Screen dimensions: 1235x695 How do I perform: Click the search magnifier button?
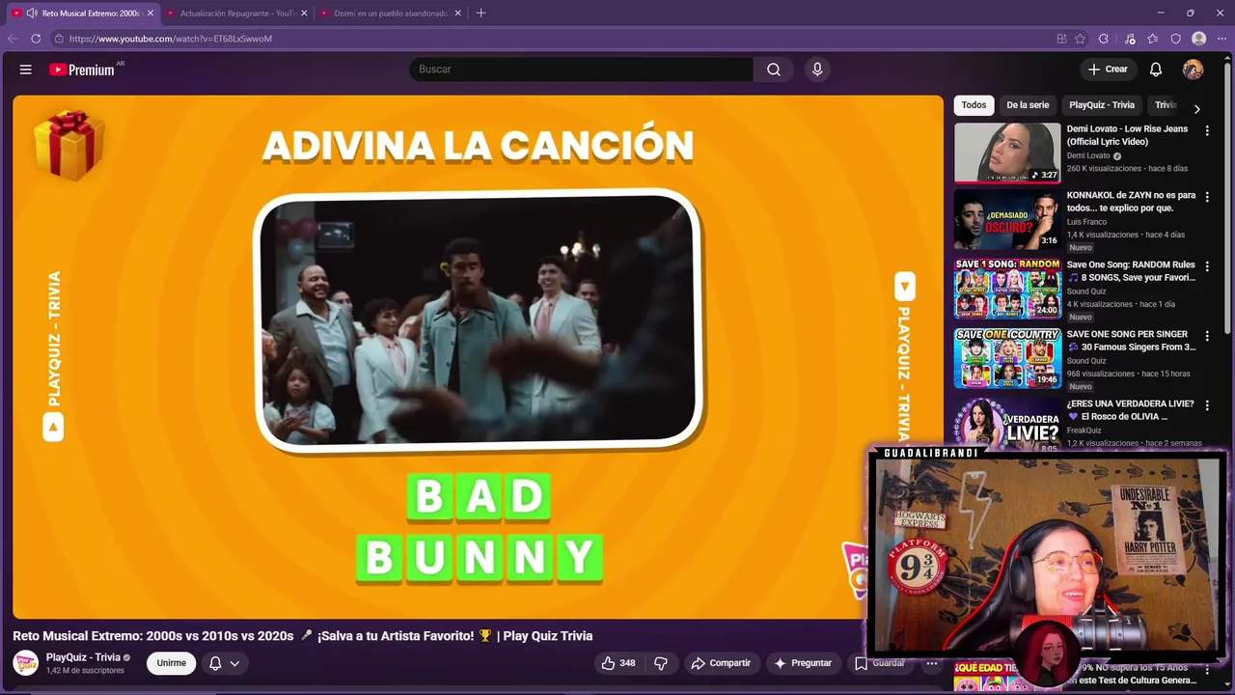774,69
